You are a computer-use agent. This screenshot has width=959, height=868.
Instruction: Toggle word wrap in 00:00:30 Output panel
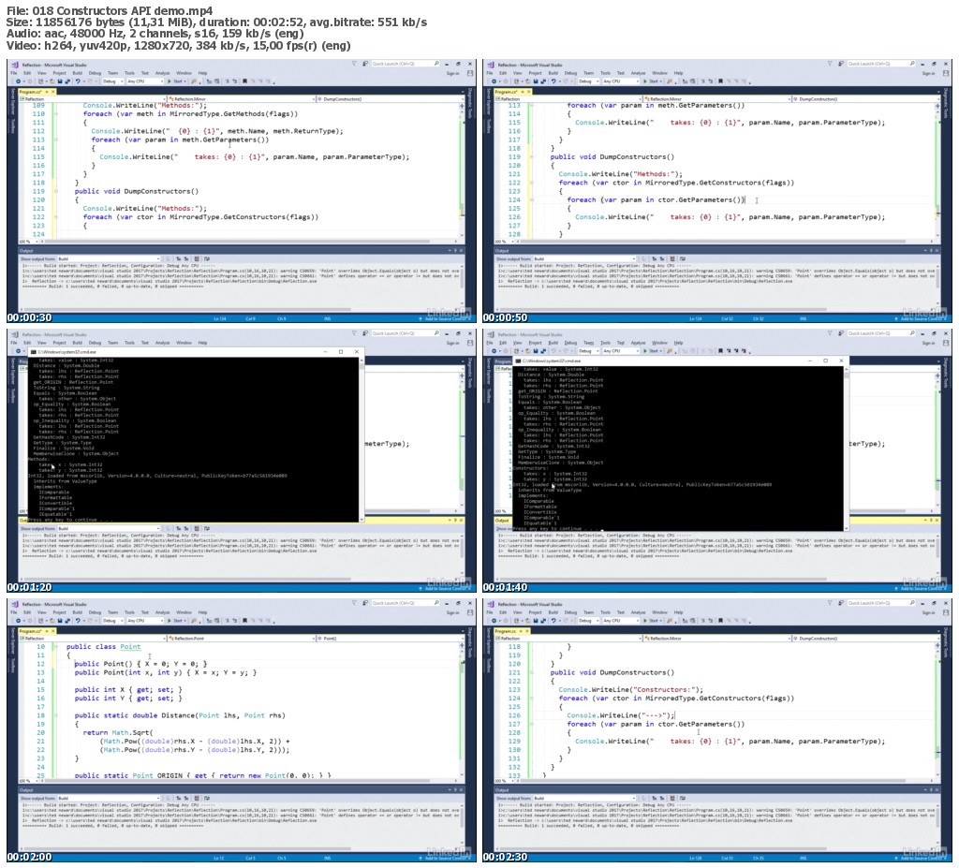coord(207,258)
